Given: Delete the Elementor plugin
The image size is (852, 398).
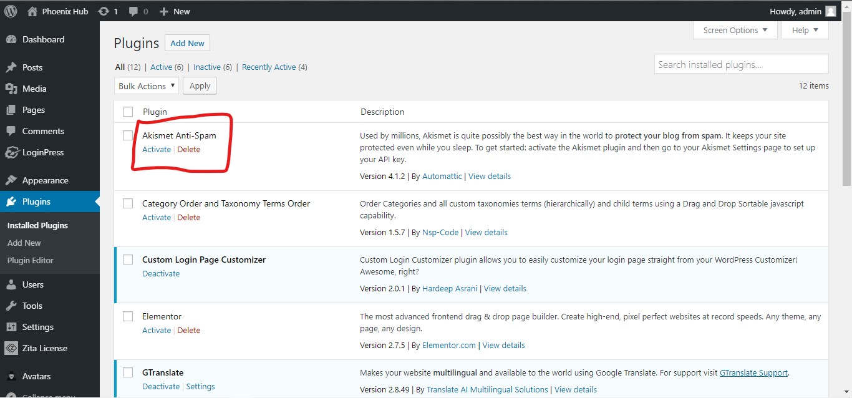Looking at the screenshot, I should coord(189,330).
